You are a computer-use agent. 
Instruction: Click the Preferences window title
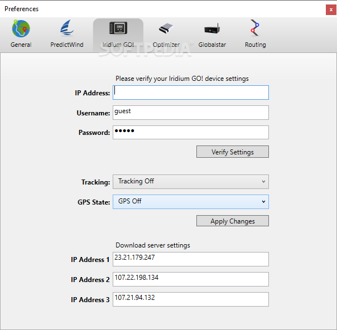coord(22,9)
